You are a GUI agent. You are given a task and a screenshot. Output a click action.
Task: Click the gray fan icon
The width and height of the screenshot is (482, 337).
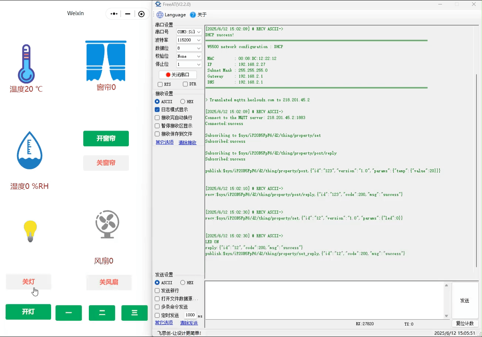[x=107, y=224]
